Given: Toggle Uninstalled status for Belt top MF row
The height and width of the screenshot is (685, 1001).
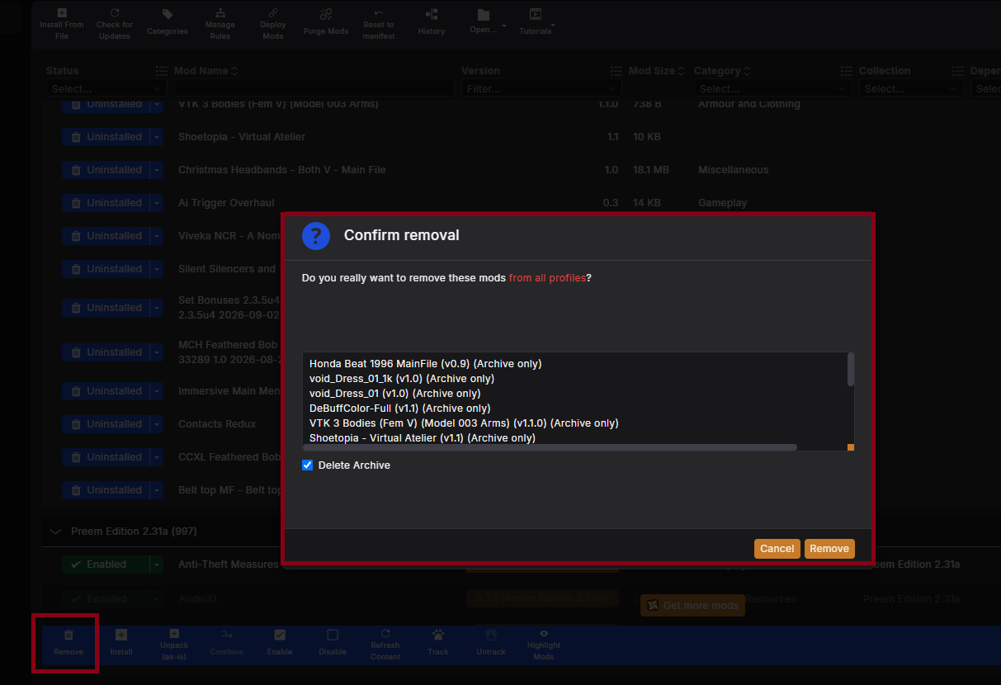Looking at the screenshot, I should click(105, 490).
